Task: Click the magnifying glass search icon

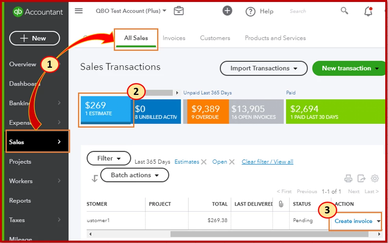Action: tap(344, 11)
